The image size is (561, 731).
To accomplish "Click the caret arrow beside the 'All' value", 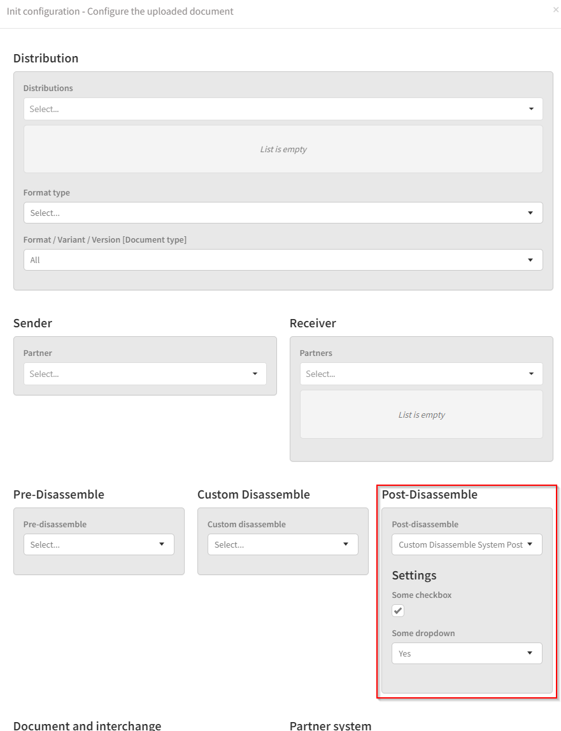I will coord(530,260).
